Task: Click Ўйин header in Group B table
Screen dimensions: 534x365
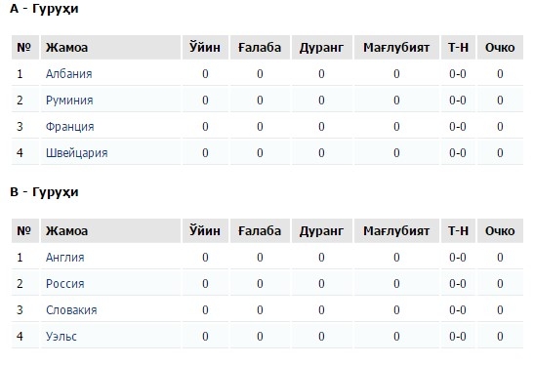Action: [205, 231]
